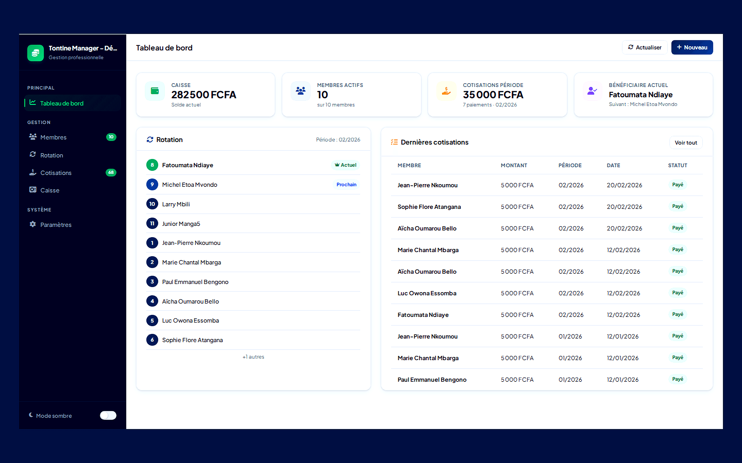Image resolution: width=742 pixels, height=463 pixels.
Task: Click the orange checklist icon beside Dernières cotisations
Action: (394, 142)
